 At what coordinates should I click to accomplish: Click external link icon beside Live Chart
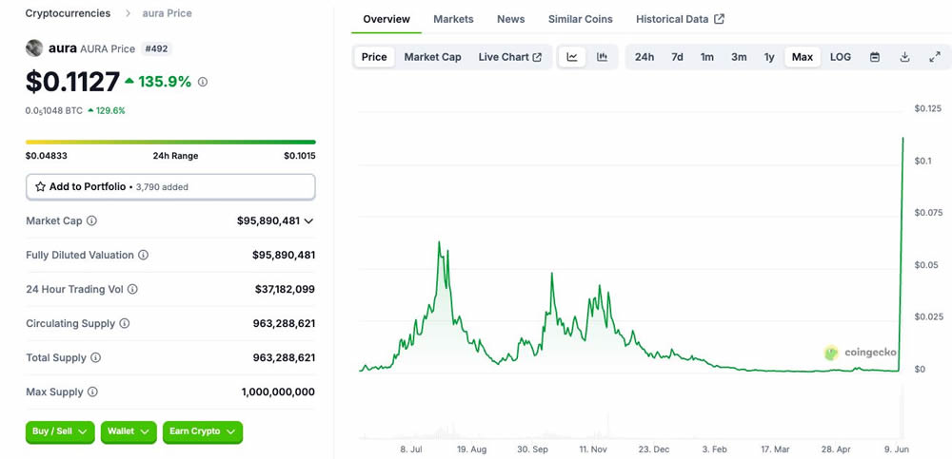537,57
